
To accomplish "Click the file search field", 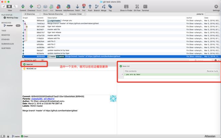I will tap(200, 60).
